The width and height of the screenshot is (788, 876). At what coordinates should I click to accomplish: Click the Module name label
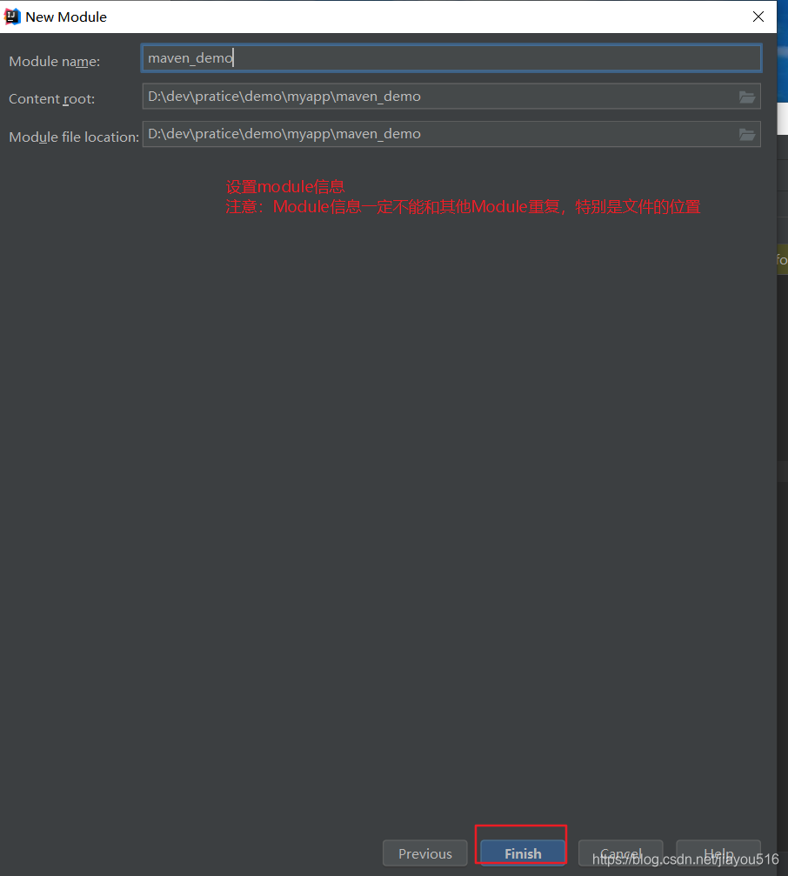[x=54, y=62]
